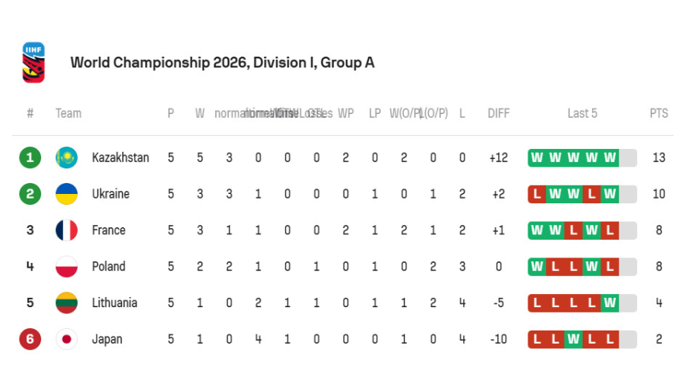This screenshot has width=693, height=384.
Task: Click the World Championship 2026 title
Action: point(222,63)
